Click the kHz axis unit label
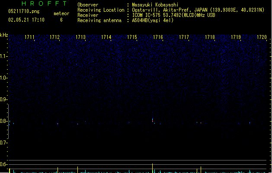Screen dimensions: 272x173 [4, 35]
